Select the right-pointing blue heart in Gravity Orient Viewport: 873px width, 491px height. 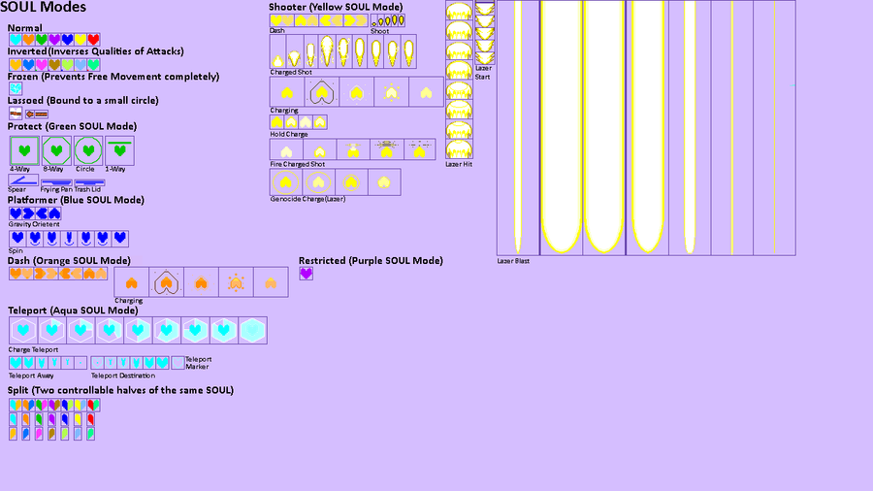28,213
